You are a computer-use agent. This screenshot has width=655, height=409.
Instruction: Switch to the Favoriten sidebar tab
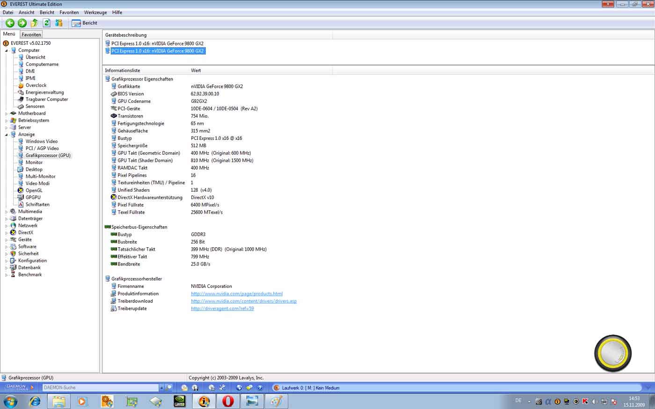31,35
